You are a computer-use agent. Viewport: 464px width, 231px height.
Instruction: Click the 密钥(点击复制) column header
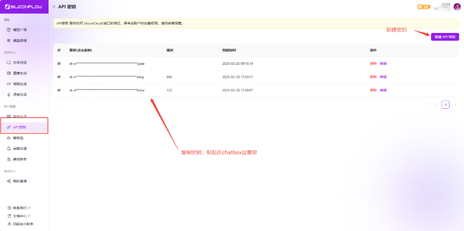(x=81, y=50)
